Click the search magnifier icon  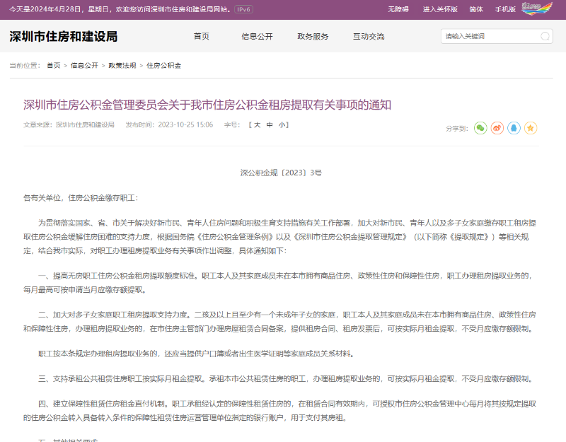545,36
